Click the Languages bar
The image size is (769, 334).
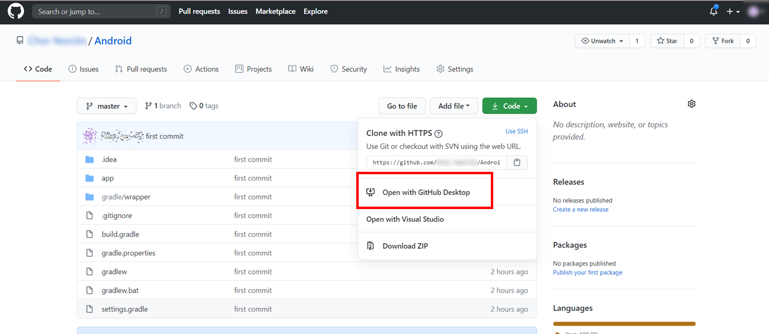pos(624,324)
